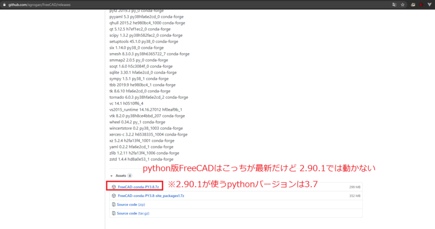Download FreeCAD-conda-PY3.8-site_packages1.7z

click(151, 196)
